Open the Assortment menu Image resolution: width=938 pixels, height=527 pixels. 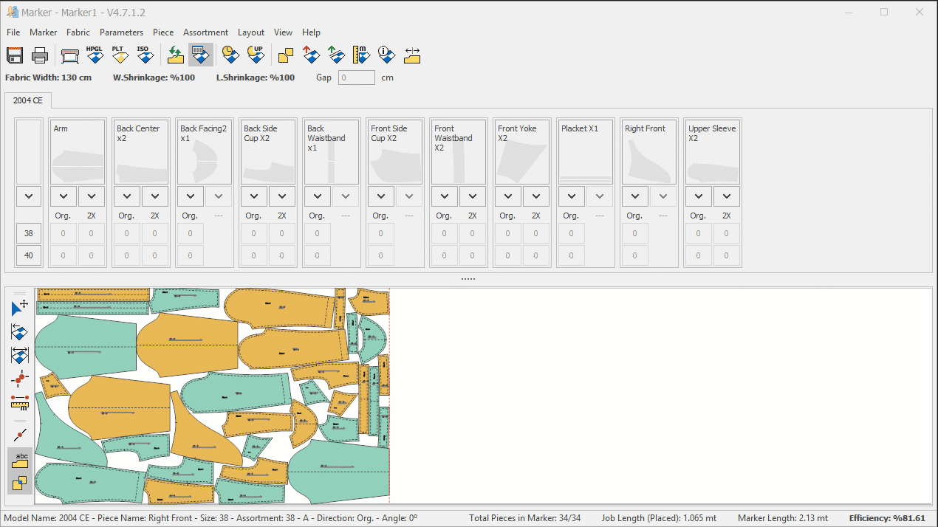tap(205, 32)
